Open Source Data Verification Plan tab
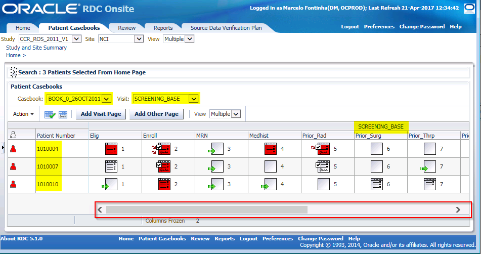This screenshot has width=481, height=254. 226,28
